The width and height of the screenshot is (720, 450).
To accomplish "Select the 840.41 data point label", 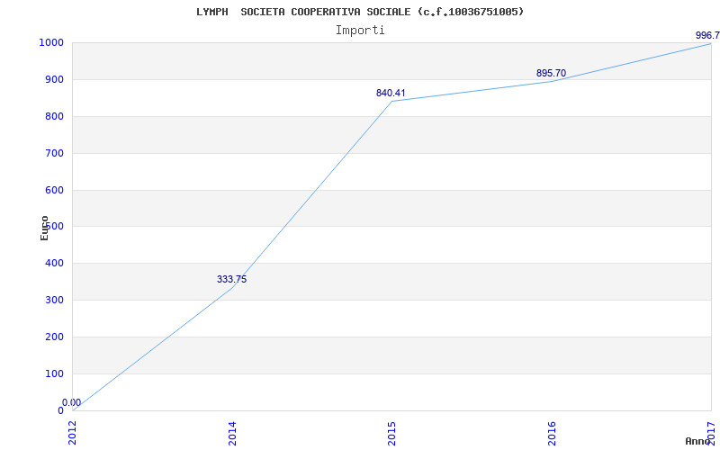I will [x=391, y=93].
